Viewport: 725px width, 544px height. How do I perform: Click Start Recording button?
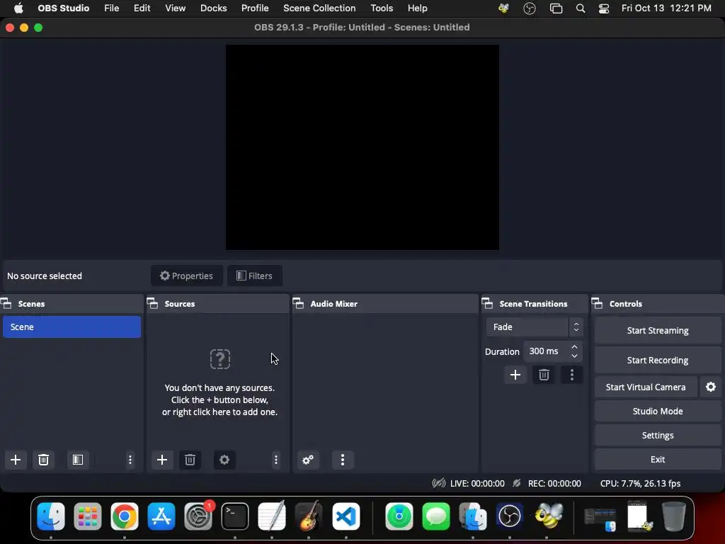pyautogui.click(x=658, y=360)
